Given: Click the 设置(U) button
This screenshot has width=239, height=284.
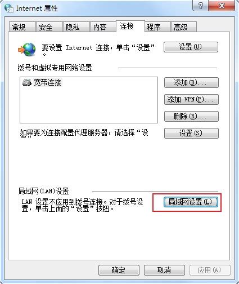Looking at the screenshot, I should click(191, 47).
